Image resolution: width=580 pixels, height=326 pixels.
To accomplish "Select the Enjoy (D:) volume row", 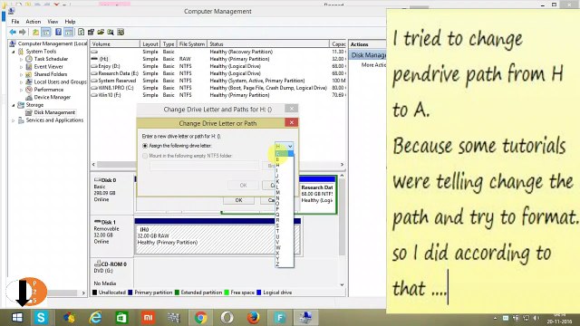I will 217,66.
